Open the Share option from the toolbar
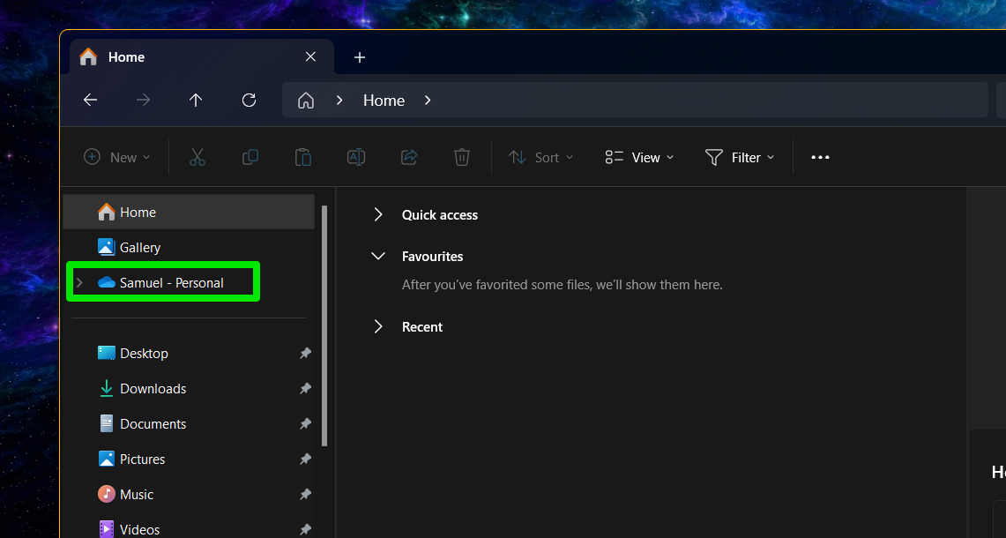 408,157
